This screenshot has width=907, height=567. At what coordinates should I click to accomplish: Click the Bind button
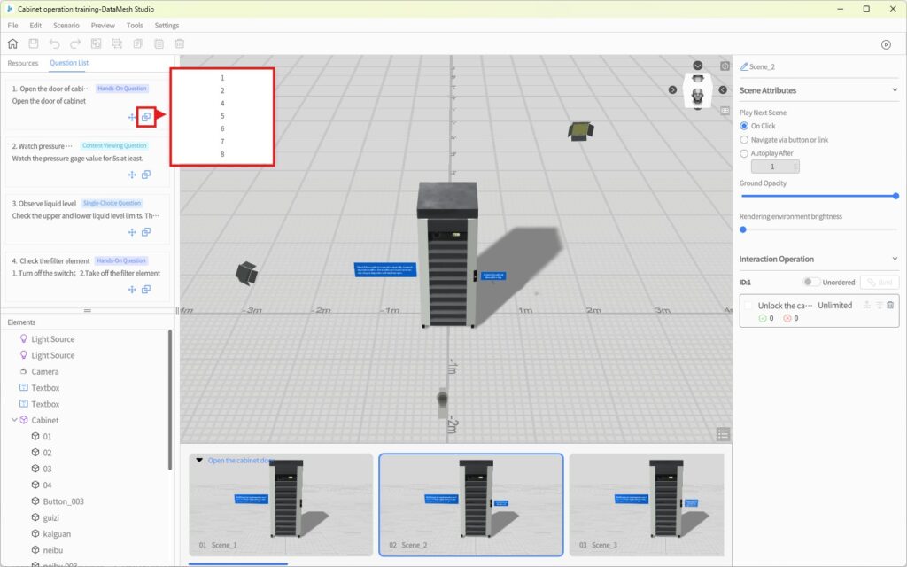[880, 282]
